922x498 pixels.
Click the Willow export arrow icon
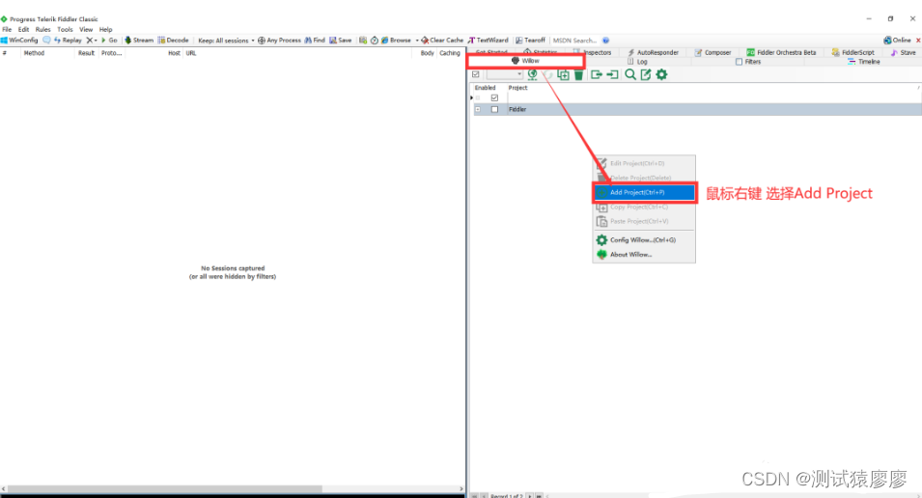(x=597, y=74)
